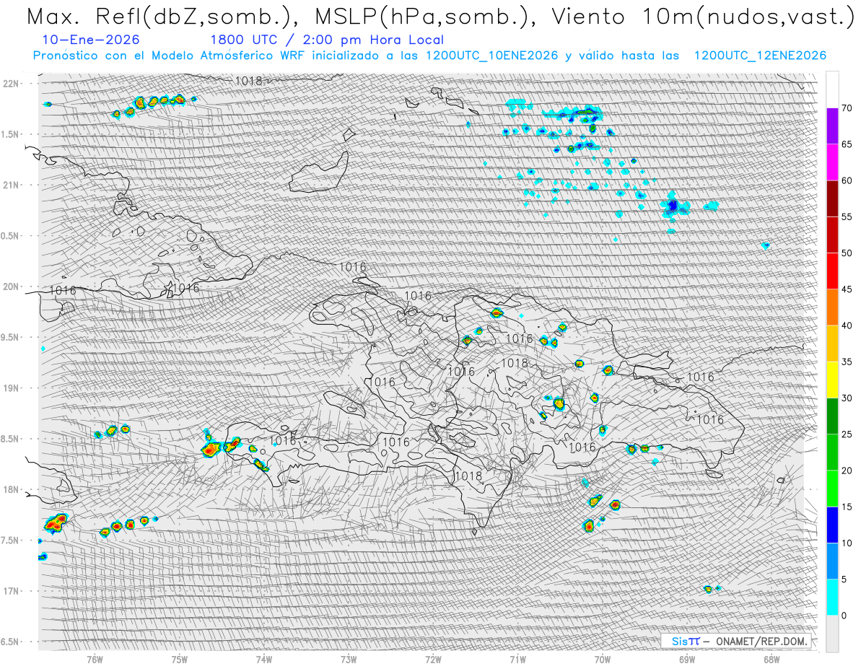Click the colorbar value label '60'
Image resolution: width=866 pixels, height=669 pixels.
pyautogui.click(x=847, y=180)
